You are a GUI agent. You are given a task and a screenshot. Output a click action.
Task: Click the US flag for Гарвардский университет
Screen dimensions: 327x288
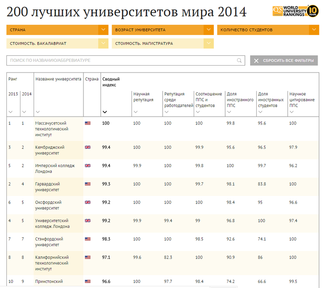pos(88,184)
